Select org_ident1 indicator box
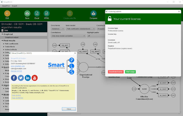Screen dimensions: 183x116 tap(83, 51)
